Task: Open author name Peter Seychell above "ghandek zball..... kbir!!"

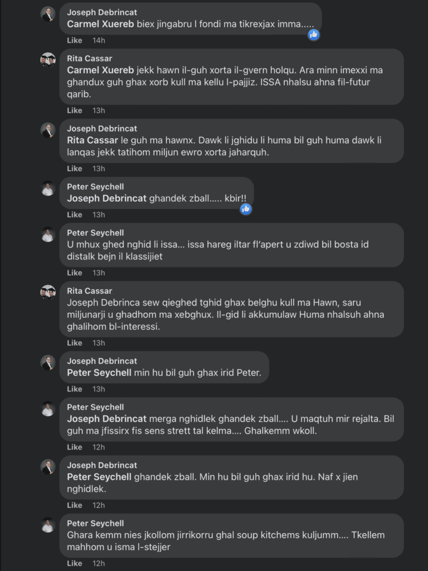Action: (x=95, y=187)
